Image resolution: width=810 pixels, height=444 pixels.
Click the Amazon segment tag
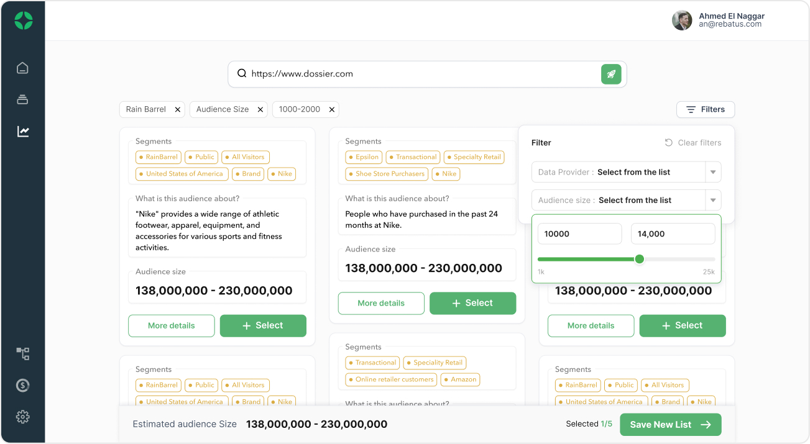pos(461,379)
